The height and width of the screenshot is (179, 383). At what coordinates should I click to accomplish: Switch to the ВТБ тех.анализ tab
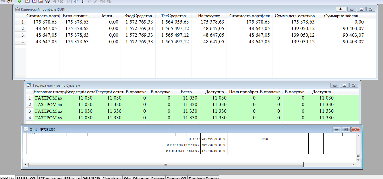50,178
